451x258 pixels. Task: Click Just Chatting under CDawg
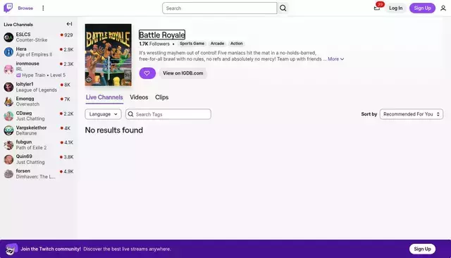(x=30, y=119)
